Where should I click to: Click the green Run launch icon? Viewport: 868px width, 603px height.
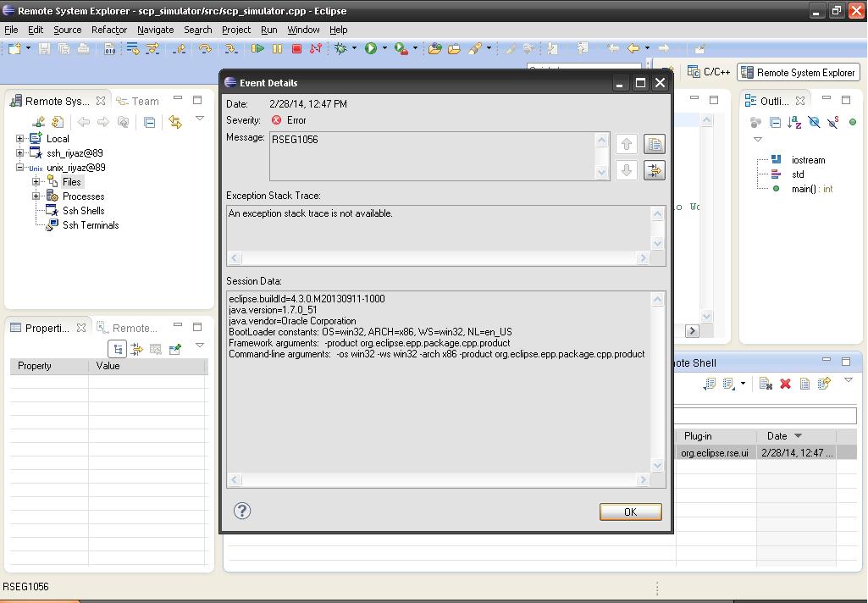(x=371, y=49)
